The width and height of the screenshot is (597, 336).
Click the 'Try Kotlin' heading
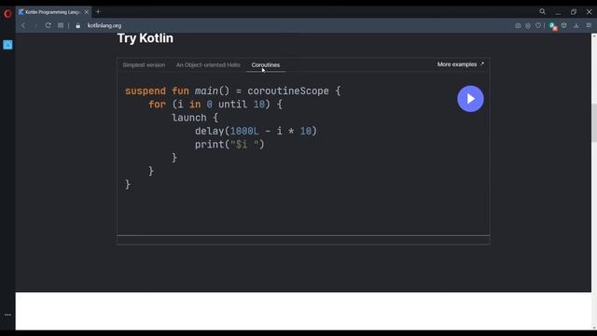pos(146,38)
